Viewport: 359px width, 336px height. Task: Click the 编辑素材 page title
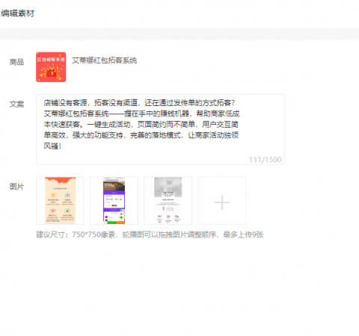[17, 13]
